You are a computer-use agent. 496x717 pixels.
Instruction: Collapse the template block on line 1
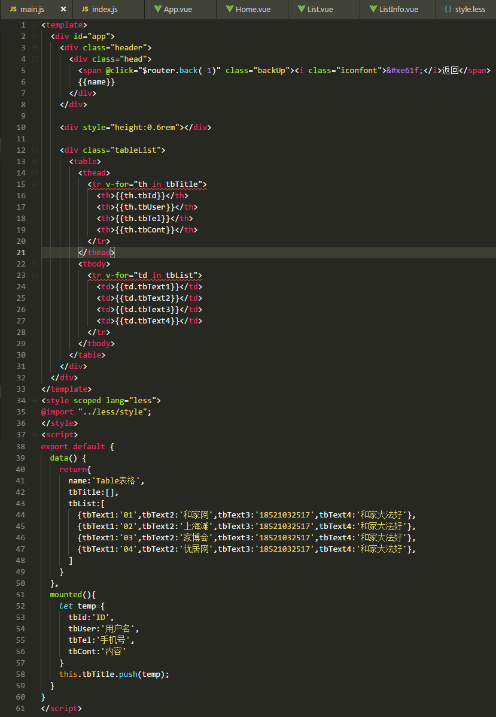(x=35, y=25)
